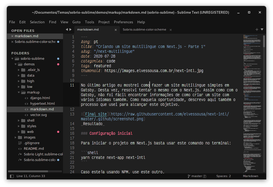Click the images folder icon
Image resolution: width=273 pixels, height=187 pixels.
pyautogui.click(x=20, y=137)
